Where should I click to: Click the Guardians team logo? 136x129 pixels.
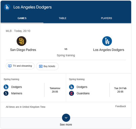(x=72, y=93)
